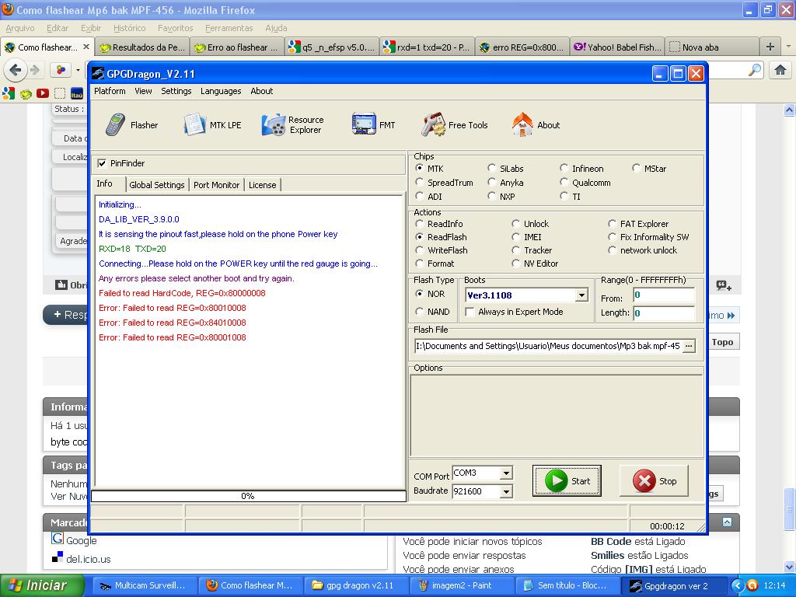796x597 pixels.
Task: Click the 0% progress bar
Action: [248, 496]
